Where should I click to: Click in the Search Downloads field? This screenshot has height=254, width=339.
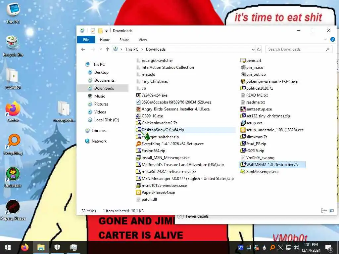tap(296, 49)
